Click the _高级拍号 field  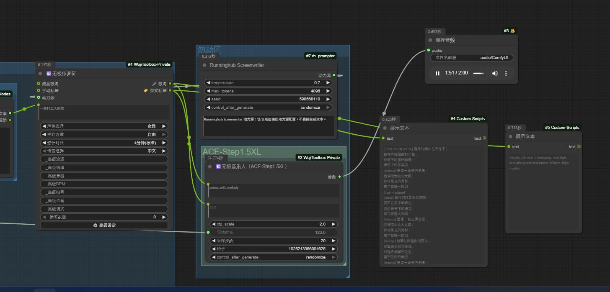coord(104,192)
